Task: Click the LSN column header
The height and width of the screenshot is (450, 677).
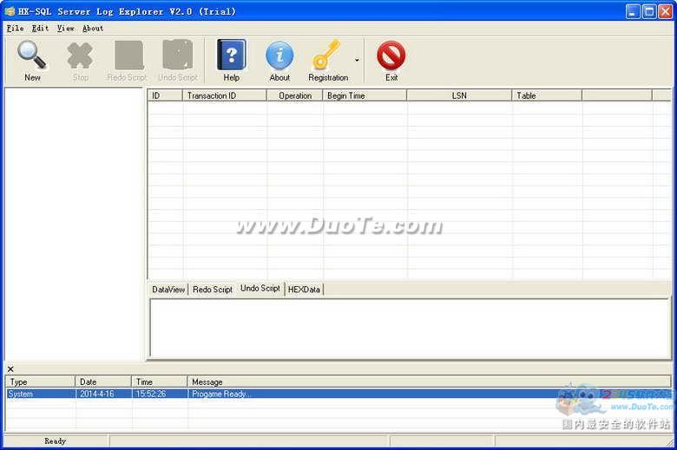Action: point(459,95)
